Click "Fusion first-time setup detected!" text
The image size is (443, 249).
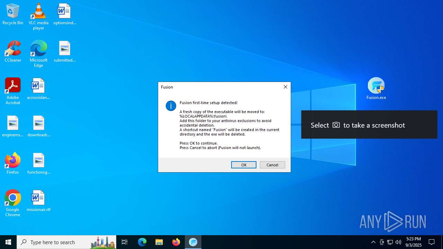pyautogui.click(x=208, y=103)
